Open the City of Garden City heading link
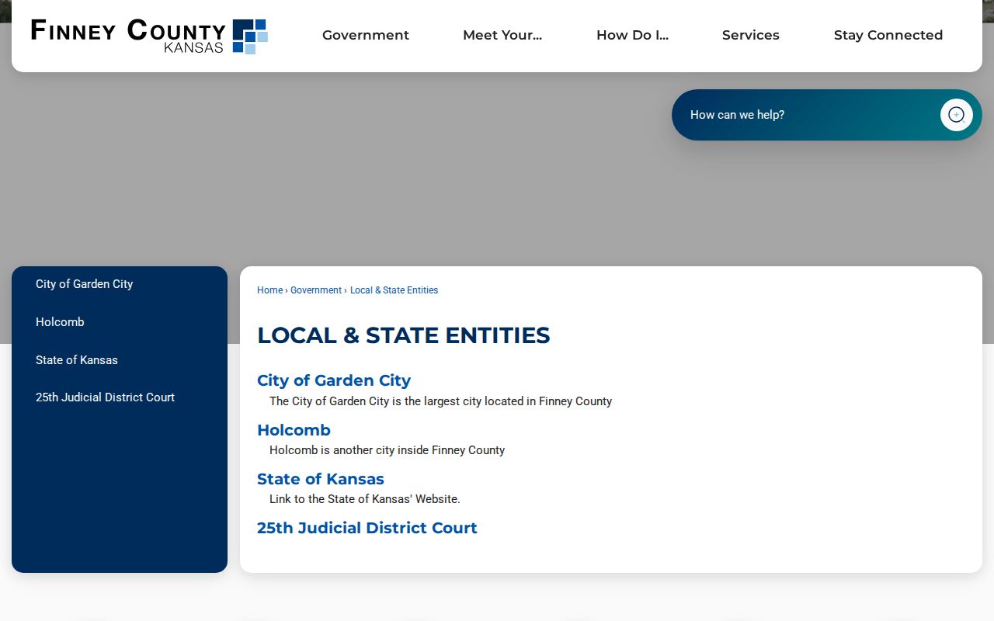994x621 pixels. tap(334, 380)
